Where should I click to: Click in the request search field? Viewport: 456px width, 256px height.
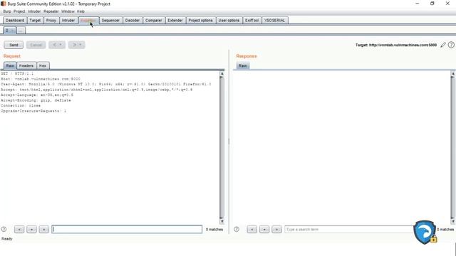tap(127, 229)
